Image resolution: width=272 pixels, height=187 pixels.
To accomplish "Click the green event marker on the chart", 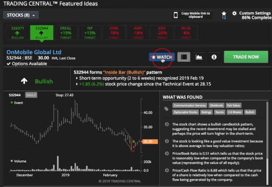I will [133, 142].
